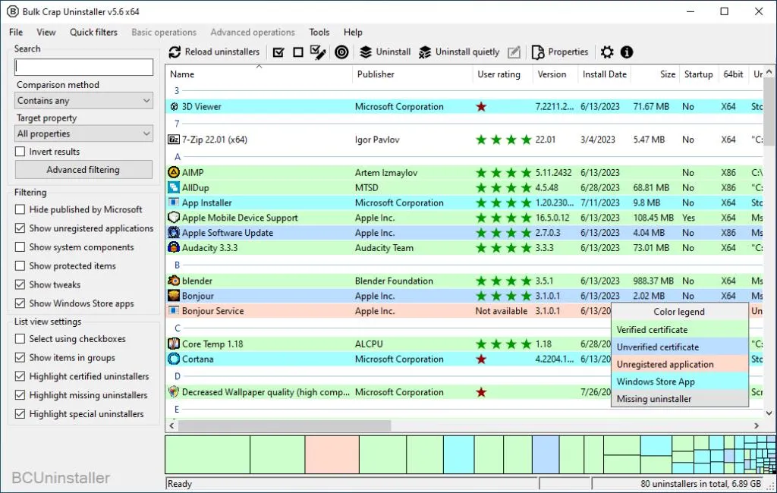
Task: Enable Select using checkboxes option
Action: click(20, 339)
